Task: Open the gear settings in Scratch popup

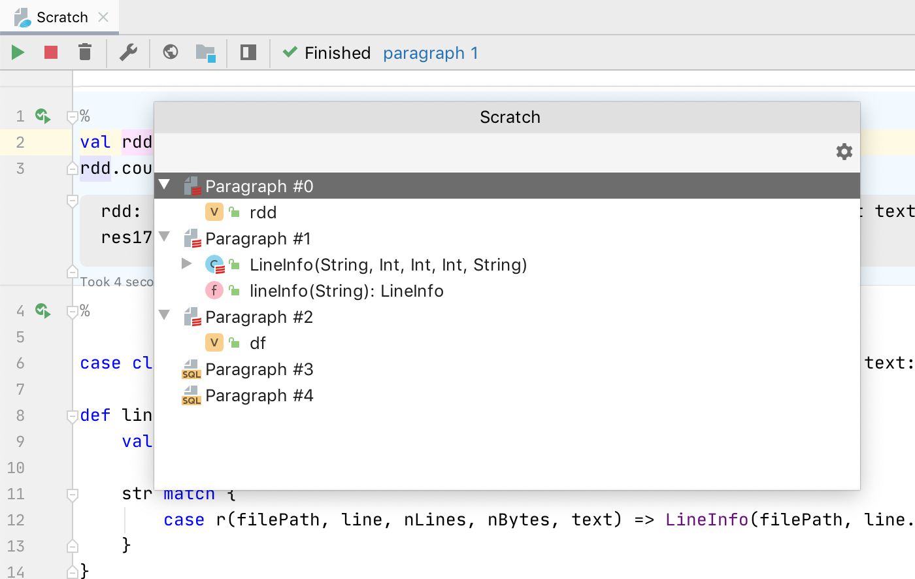Action: (x=844, y=152)
